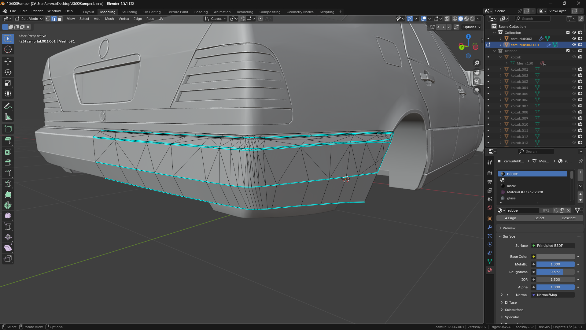Expand the Diffuse section
Screen dimensions: 586x330
(510, 302)
